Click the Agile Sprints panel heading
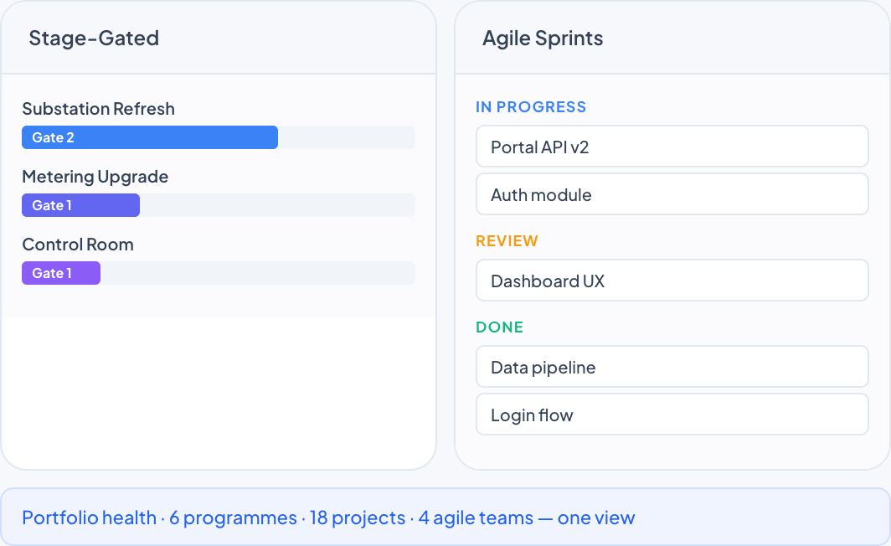Image resolution: width=891 pixels, height=546 pixels. [543, 38]
